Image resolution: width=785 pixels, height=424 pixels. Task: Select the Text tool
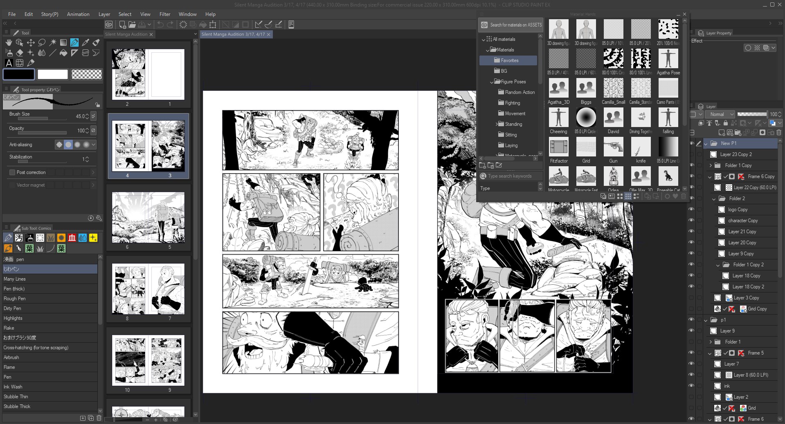click(9, 63)
